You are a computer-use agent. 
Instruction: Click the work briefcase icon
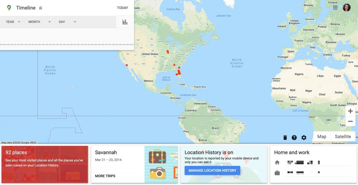tap(277, 173)
